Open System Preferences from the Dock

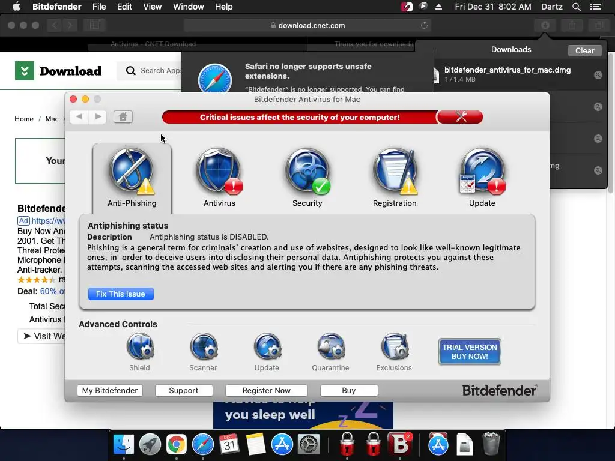coord(309,445)
